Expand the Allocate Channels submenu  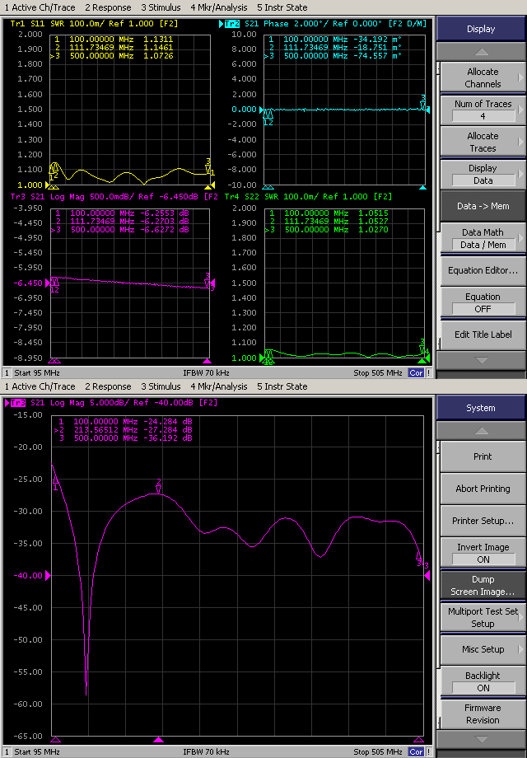pyautogui.click(x=483, y=77)
